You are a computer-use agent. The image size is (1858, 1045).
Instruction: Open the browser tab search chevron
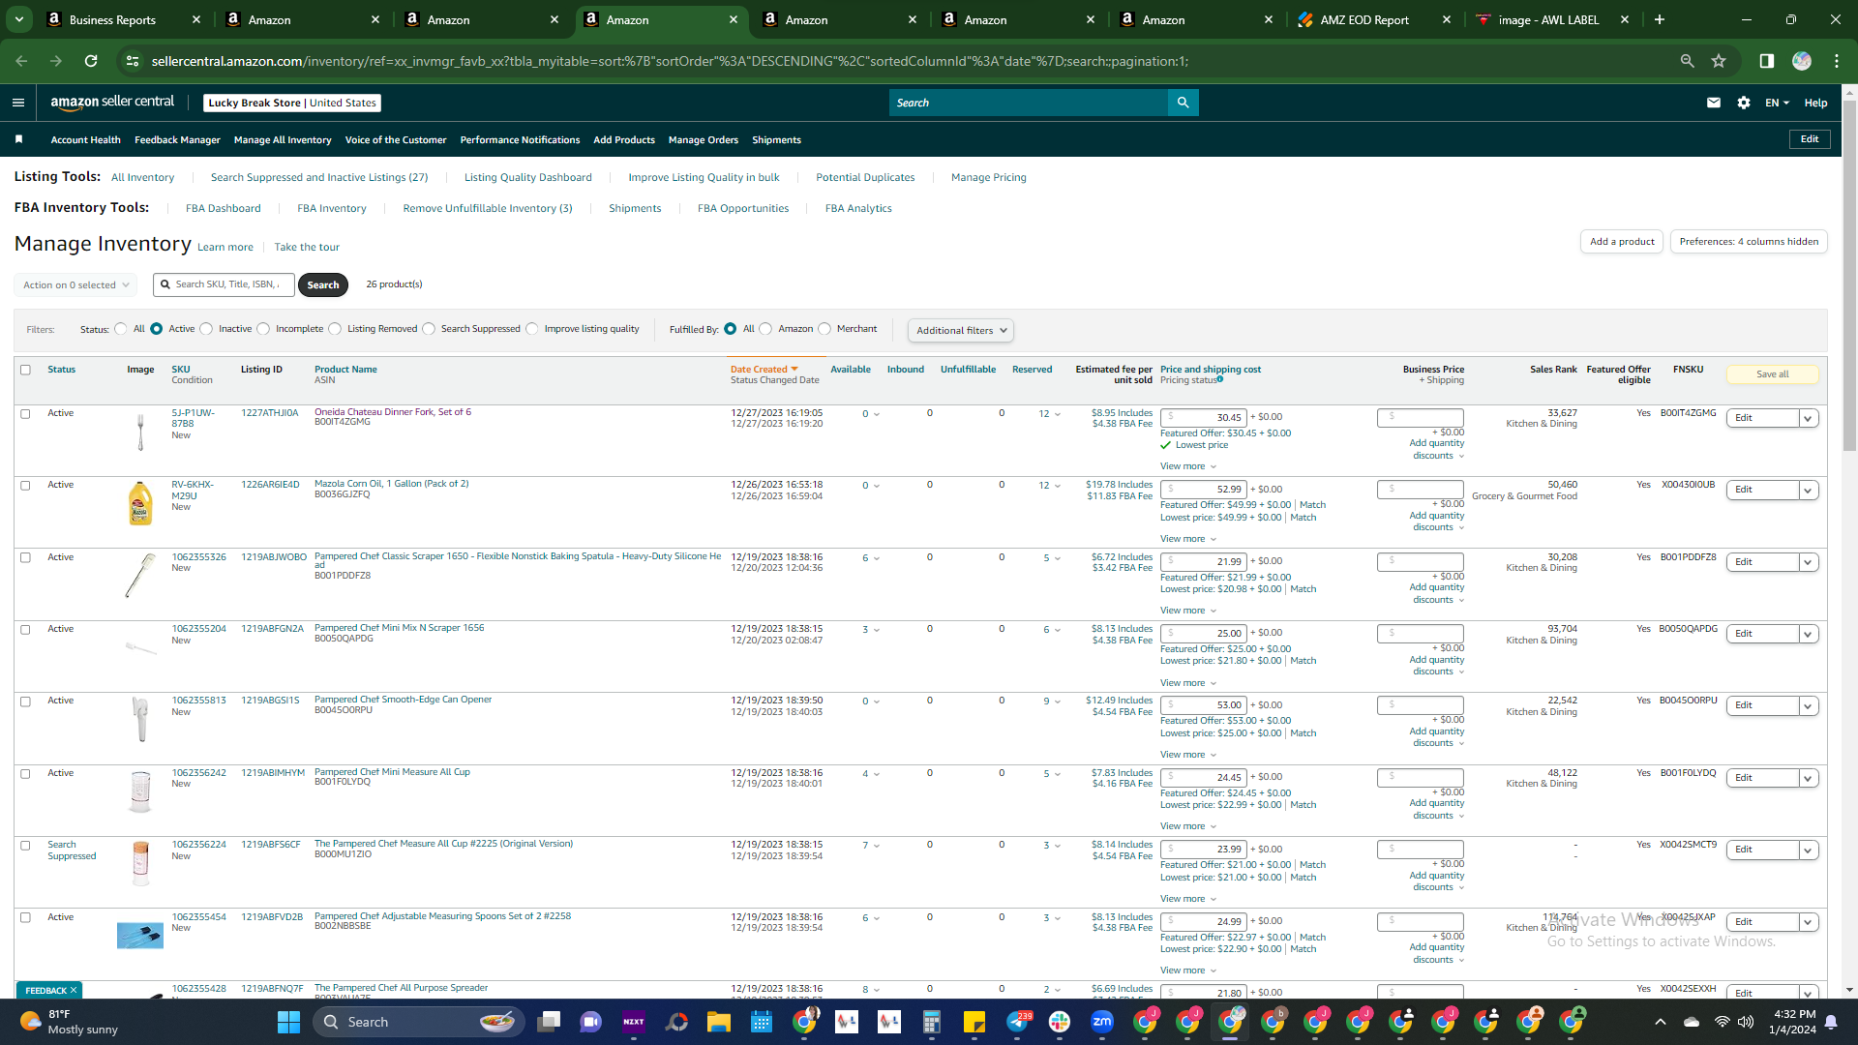(19, 19)
